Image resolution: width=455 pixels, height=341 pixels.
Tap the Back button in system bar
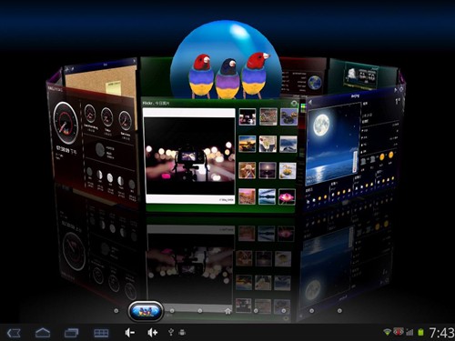pyautogui.click(x=14, y=333)
